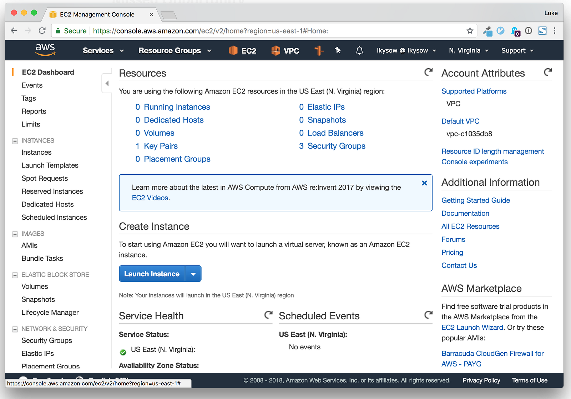Viewport: 571px width, 399px height.
Task: Open Lifecycle Manager in sidebar
Action: pos(50,313)
